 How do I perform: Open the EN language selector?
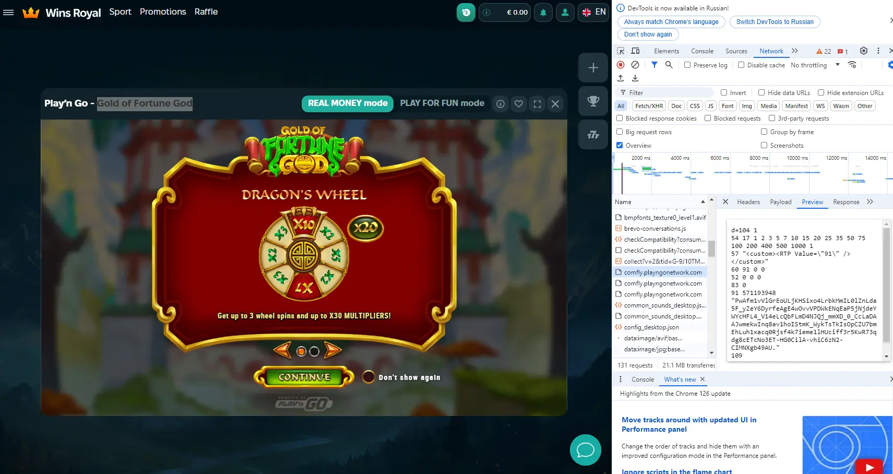coord(593,12)
